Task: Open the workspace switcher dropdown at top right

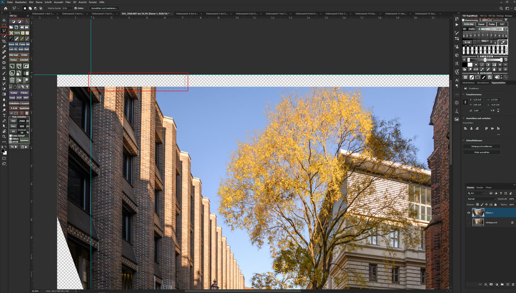Action: tap(507, 9)
